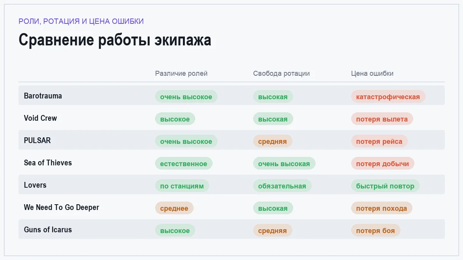Click the "быстрый повтор" badge

(385, 186)
